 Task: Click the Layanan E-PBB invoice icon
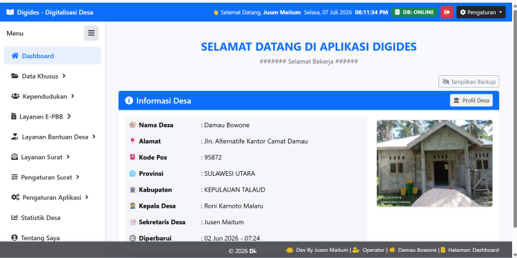click(x=14, y=117)
